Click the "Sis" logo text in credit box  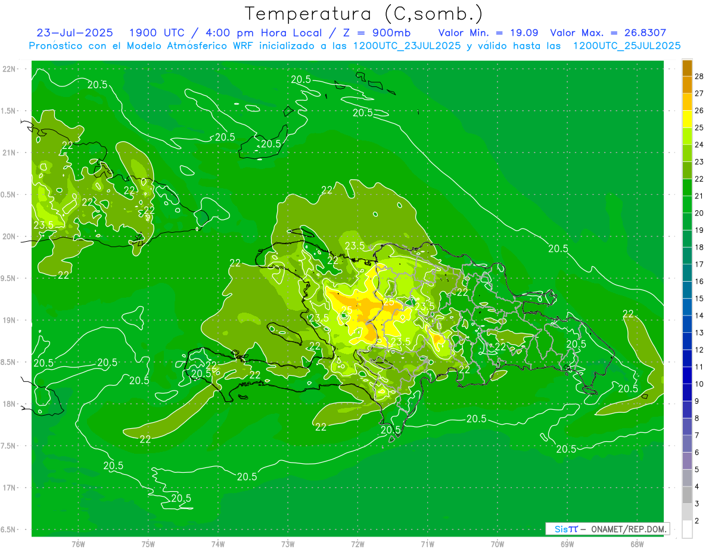click(x=560, y=529)
